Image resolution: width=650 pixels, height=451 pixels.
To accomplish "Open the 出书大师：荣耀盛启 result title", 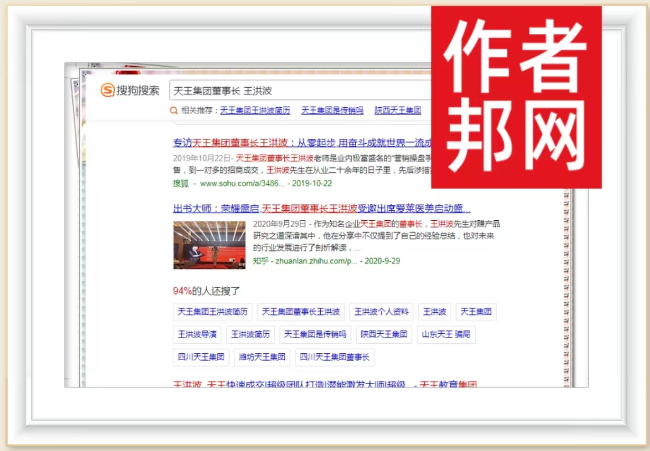I will pos(321,208).
